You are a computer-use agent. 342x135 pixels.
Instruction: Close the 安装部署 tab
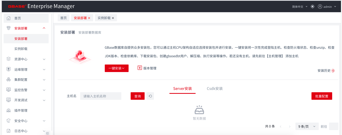(x=89, y=18)
